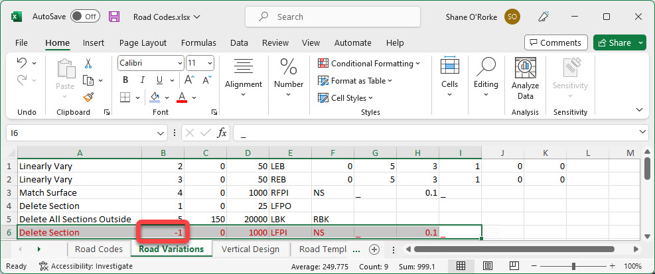Click the zoom slider handle

coord(573,266)
